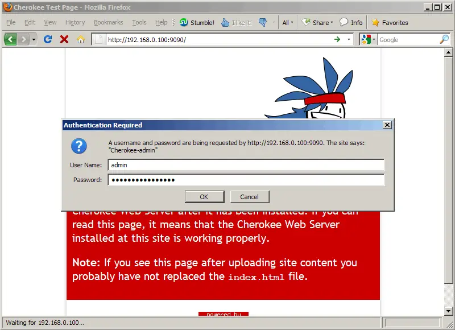The image size is (455, 330).
Task: Open the dropdown next to thumbs-down
Action: 274,22
